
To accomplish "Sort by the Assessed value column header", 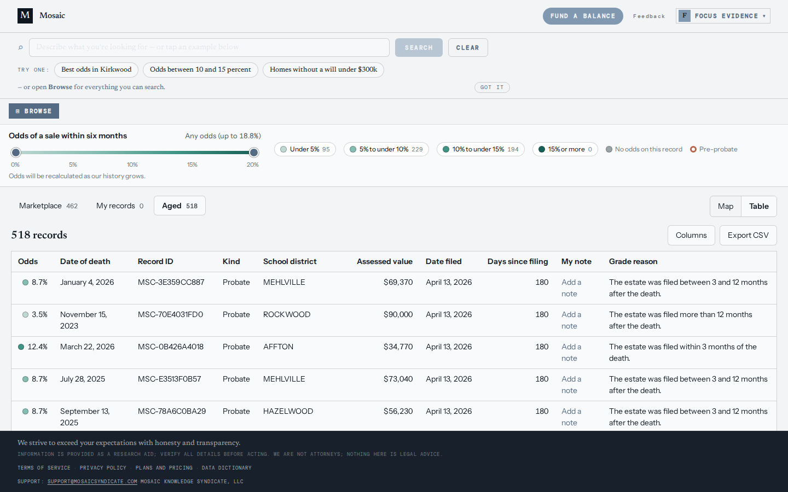I will 385,261.
